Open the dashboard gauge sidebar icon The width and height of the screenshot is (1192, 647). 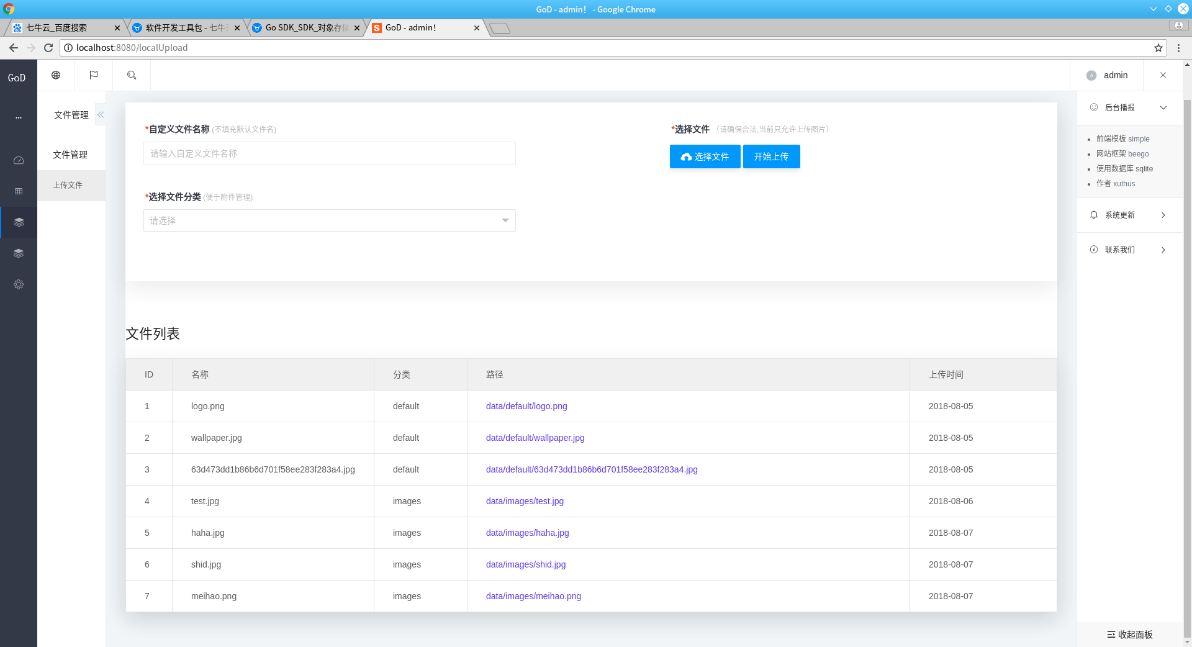point(19,160)
